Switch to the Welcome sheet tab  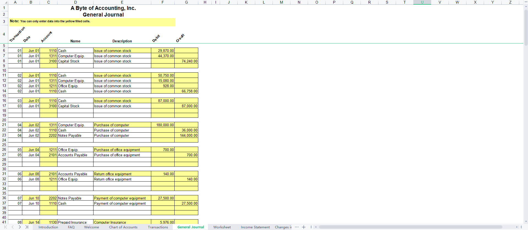point(92,227)
